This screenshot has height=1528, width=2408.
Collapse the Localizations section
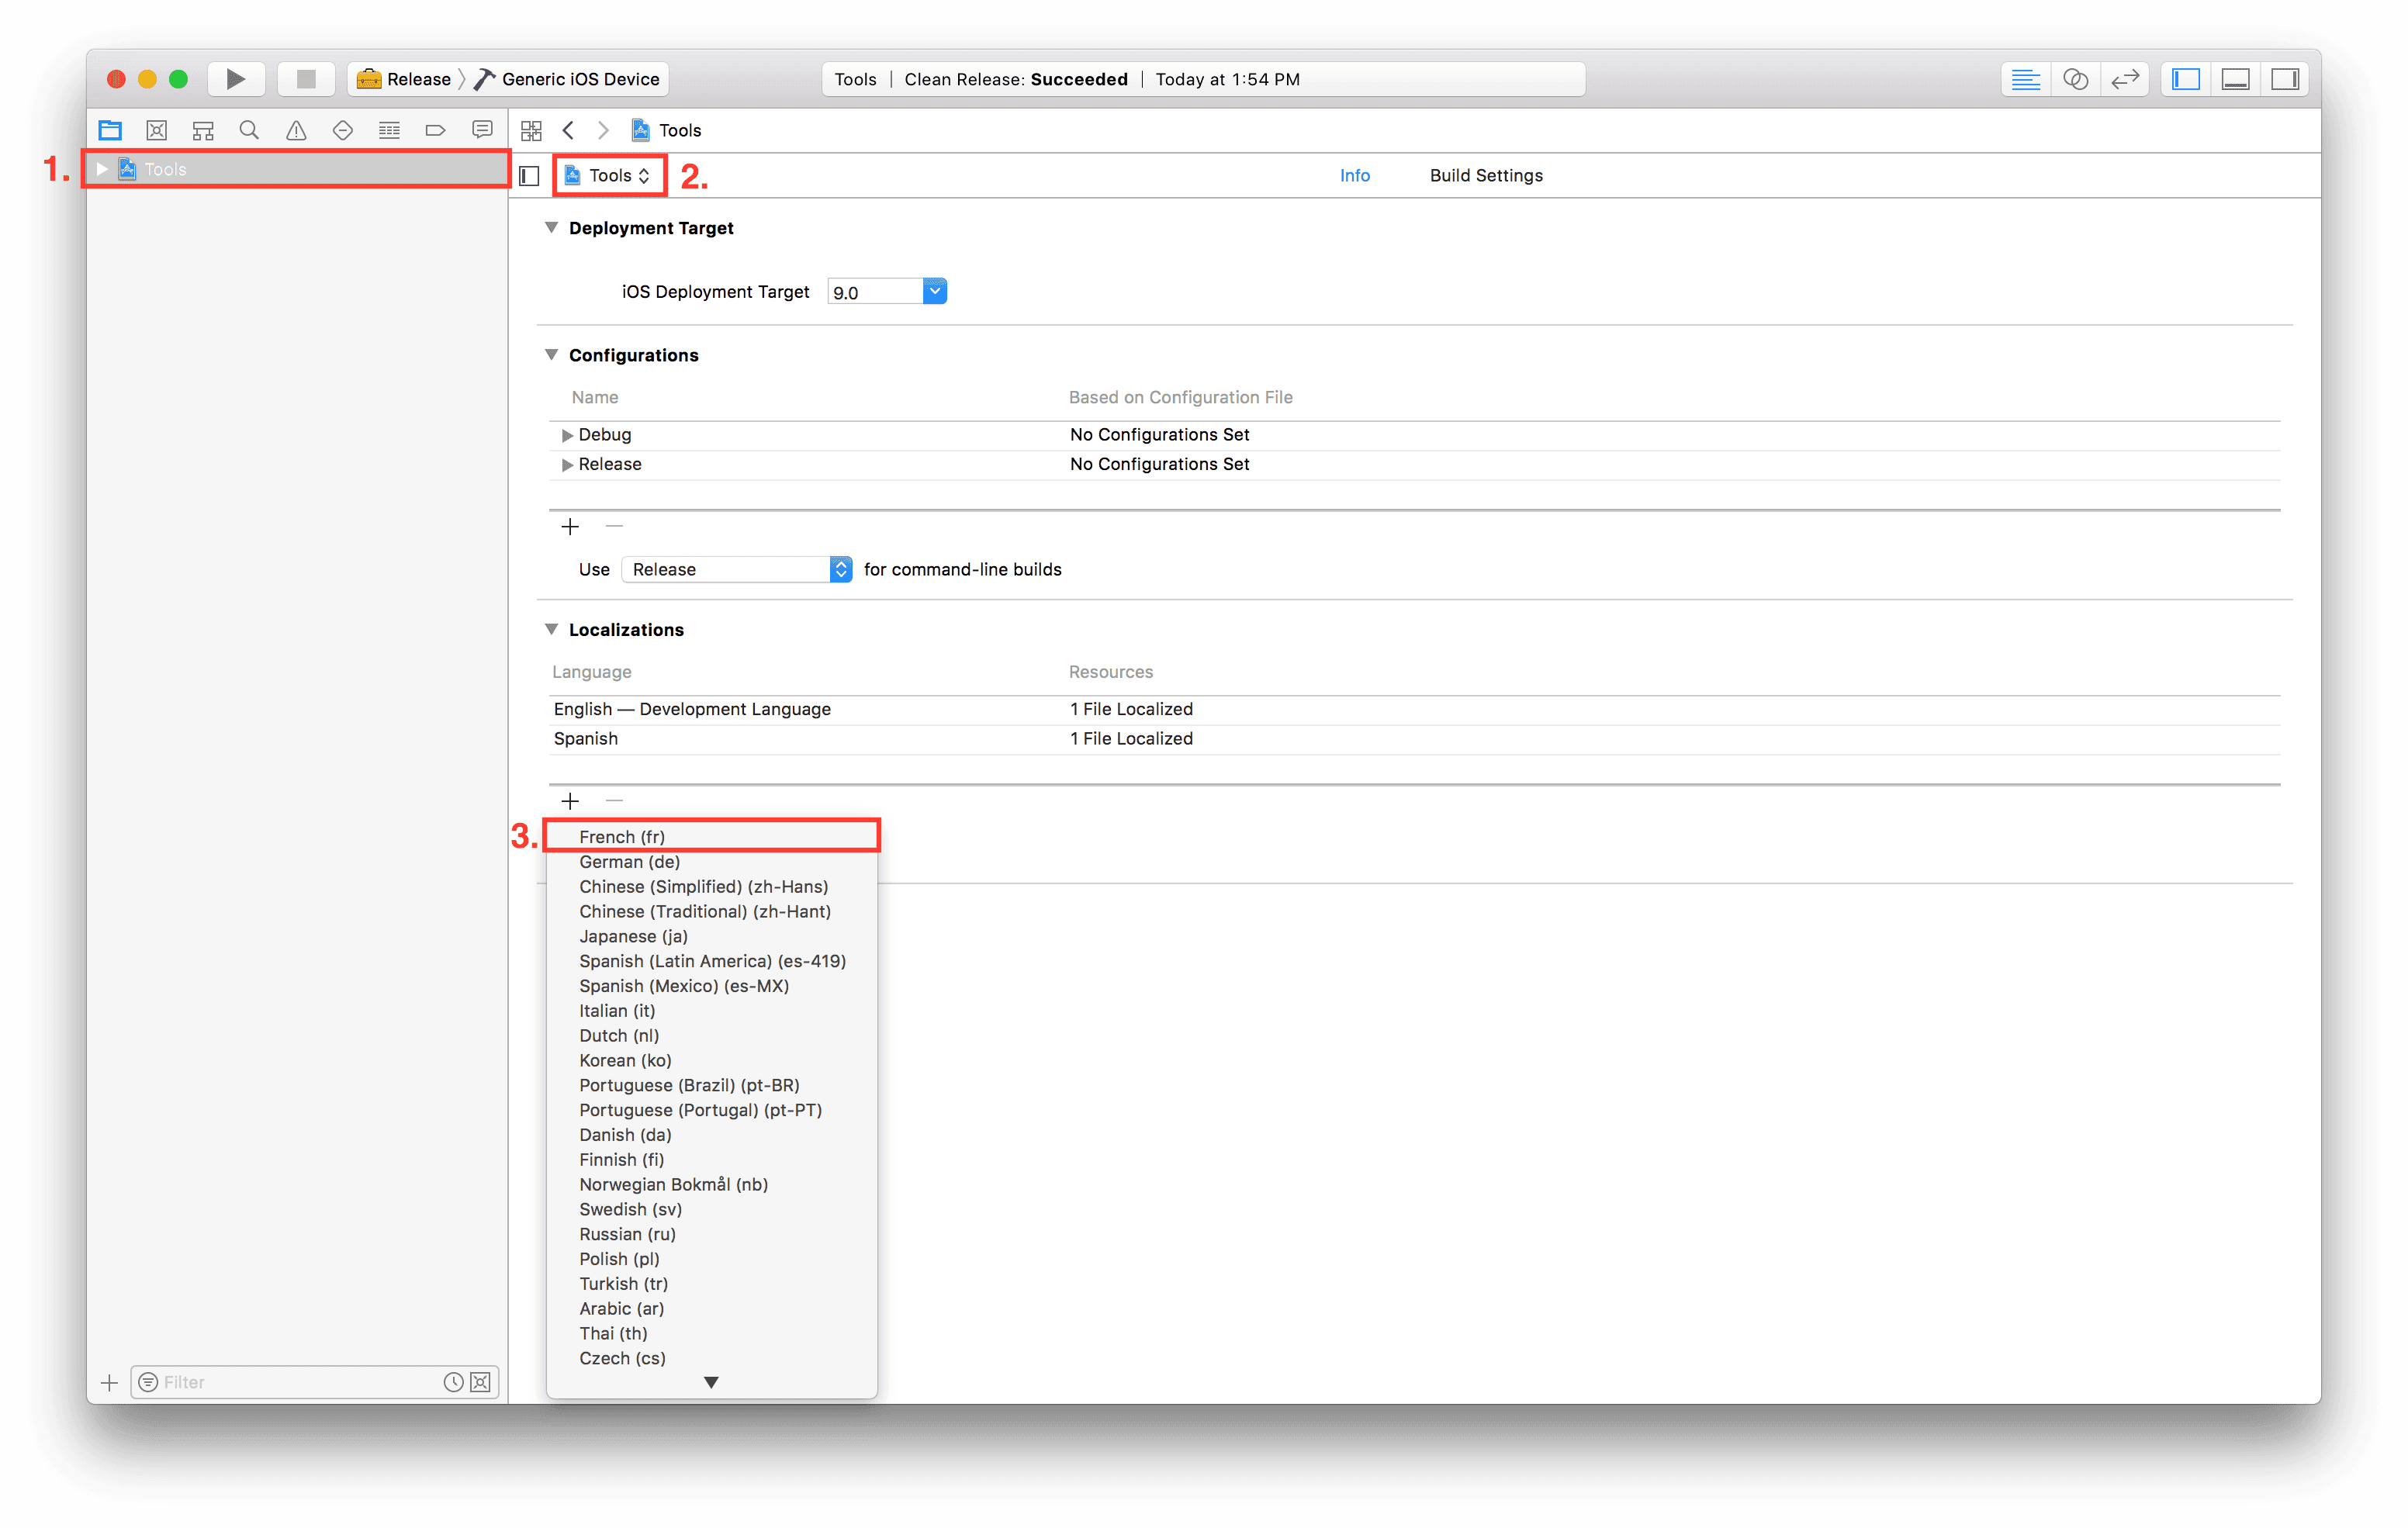click(x=551, y=629)
